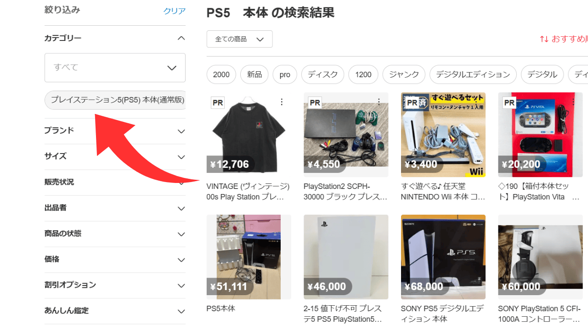Click the Nintendo Wii ¥3,400 listing image
This screenshot has height=331, width=588.
point(443,135)
